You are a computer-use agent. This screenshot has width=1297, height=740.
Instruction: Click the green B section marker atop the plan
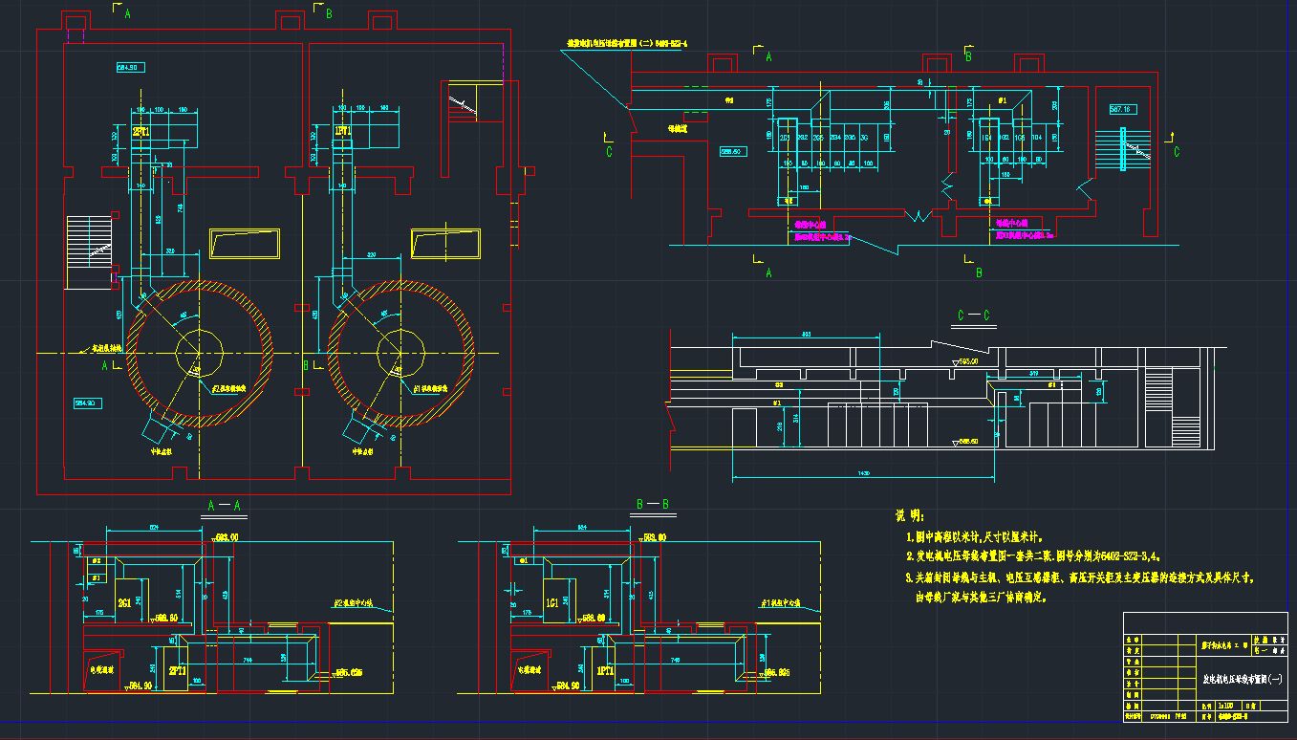point(329,14)
